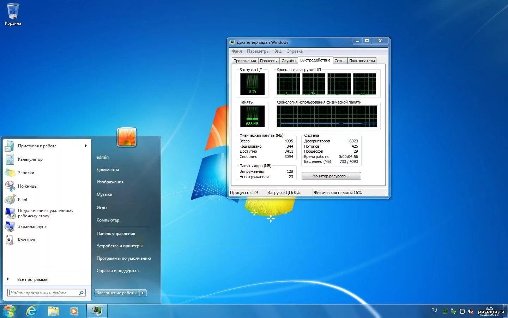Expand Все программы in the Start menu
This screenshot has height=318, width=508.
33,279
